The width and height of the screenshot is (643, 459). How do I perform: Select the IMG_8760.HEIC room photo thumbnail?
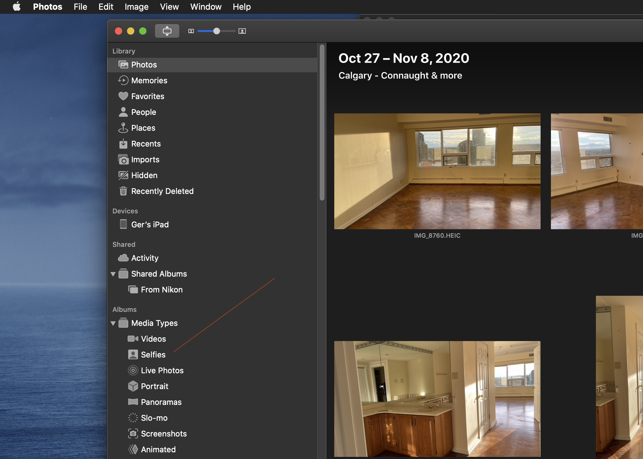click(x=437, y=171)
